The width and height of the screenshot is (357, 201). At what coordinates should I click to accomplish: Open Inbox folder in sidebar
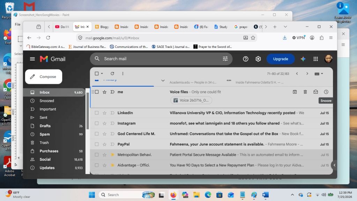coord(54,92)
